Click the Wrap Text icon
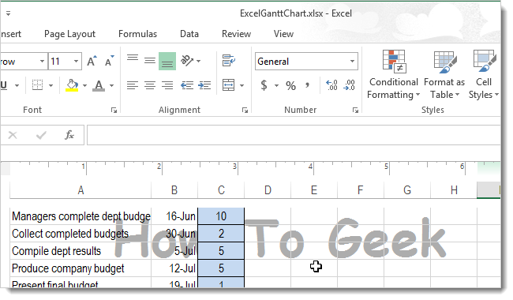513x300 pixels. pos(229,61)
